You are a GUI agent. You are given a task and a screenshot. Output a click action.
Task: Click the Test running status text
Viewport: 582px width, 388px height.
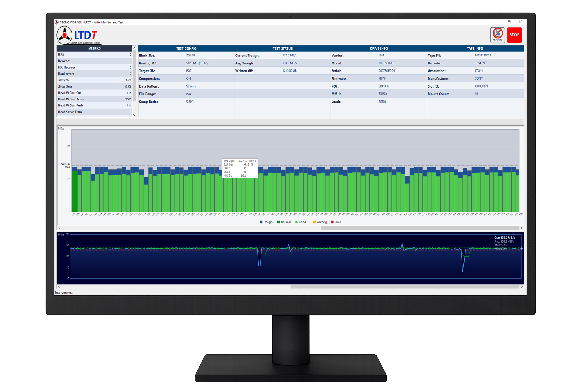(64, 293)
